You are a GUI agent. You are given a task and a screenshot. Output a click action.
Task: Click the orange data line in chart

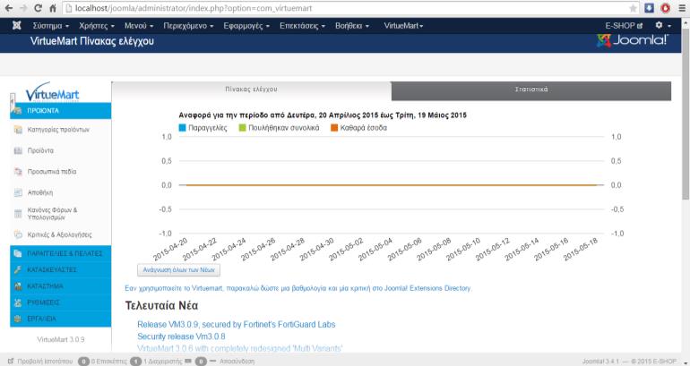(392, 185)
